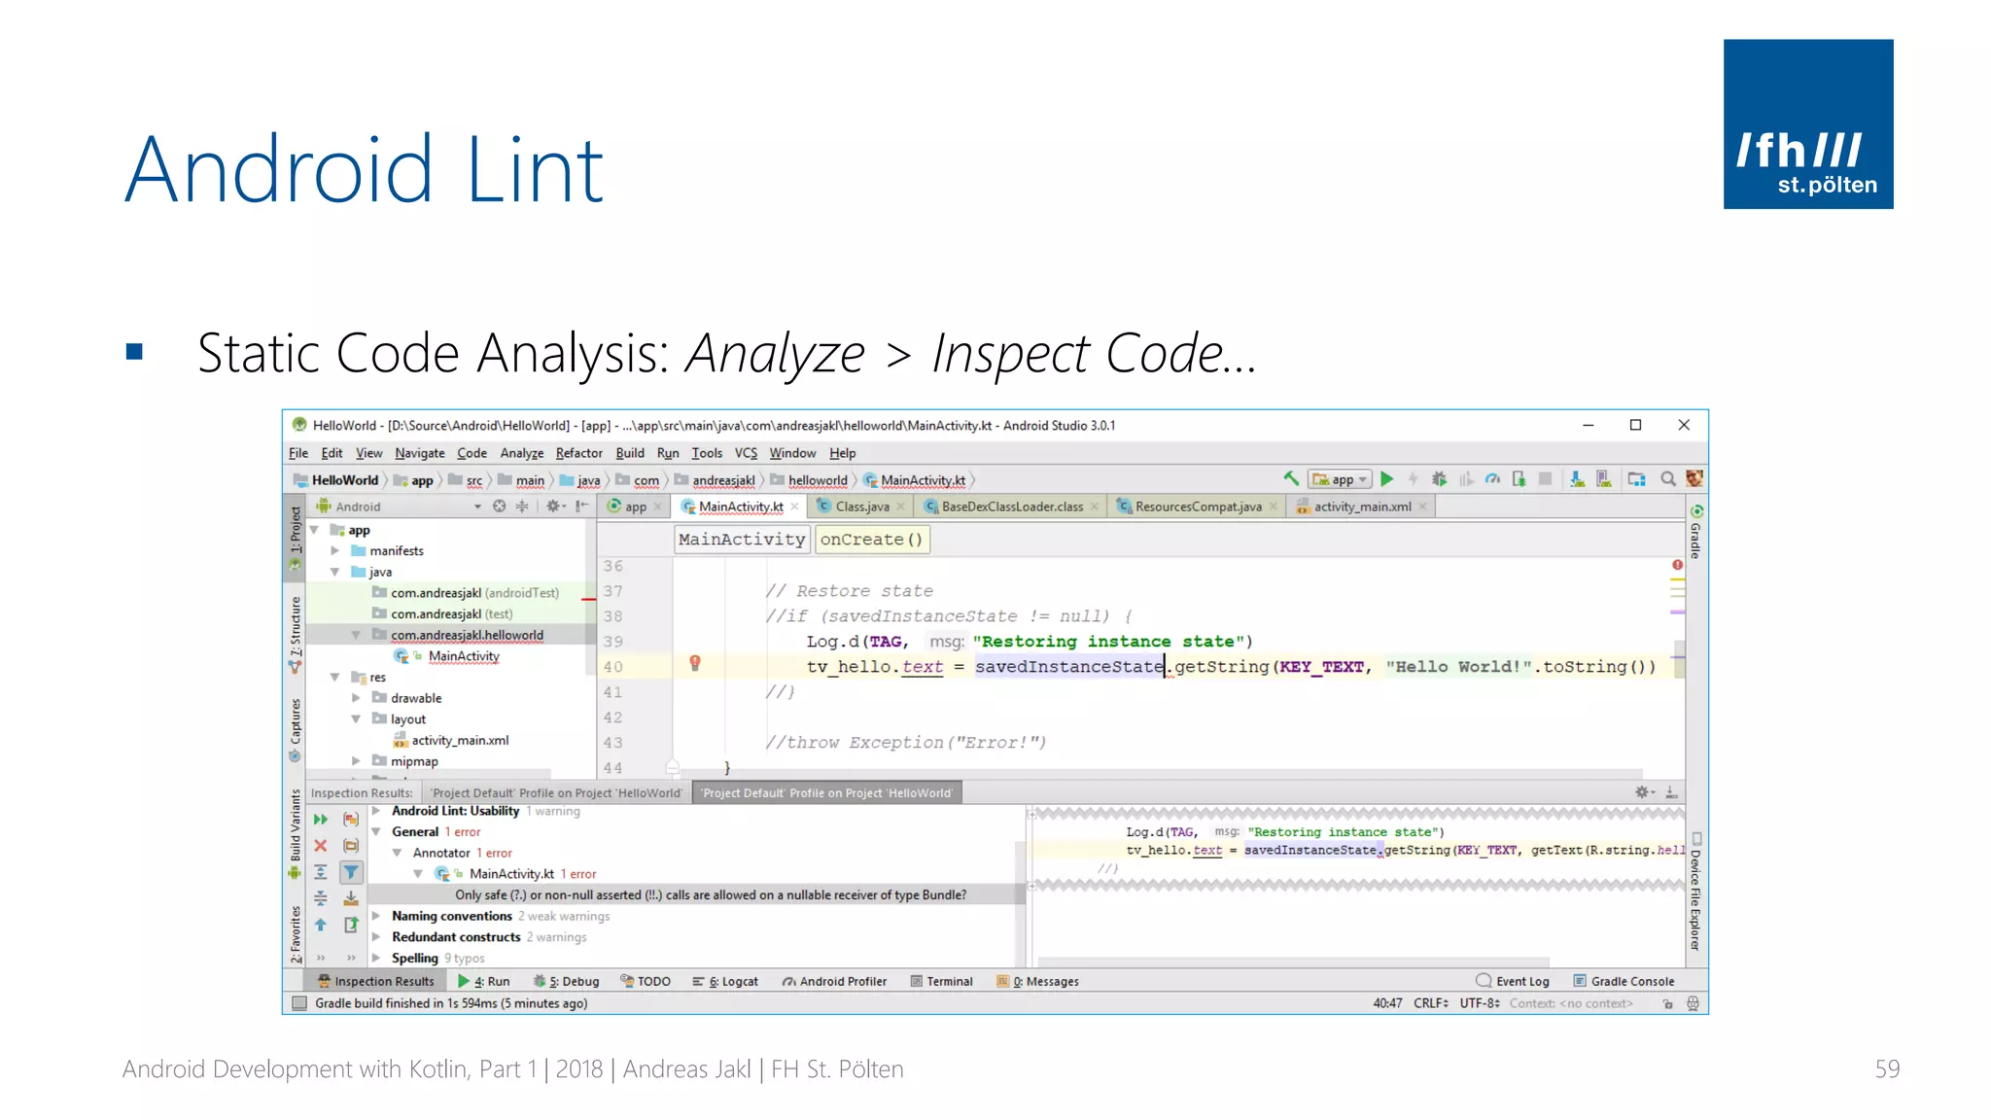This screenshot has width=1991, height=1120.
Task: Open the Logcat tool window button
Action: pos(725,982)
